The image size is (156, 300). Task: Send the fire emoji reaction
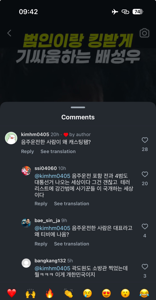49,293
